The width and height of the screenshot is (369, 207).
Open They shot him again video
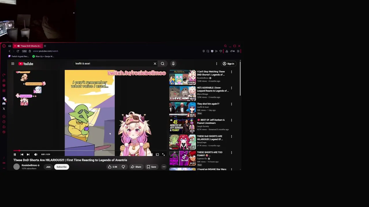tap(208, 104)
